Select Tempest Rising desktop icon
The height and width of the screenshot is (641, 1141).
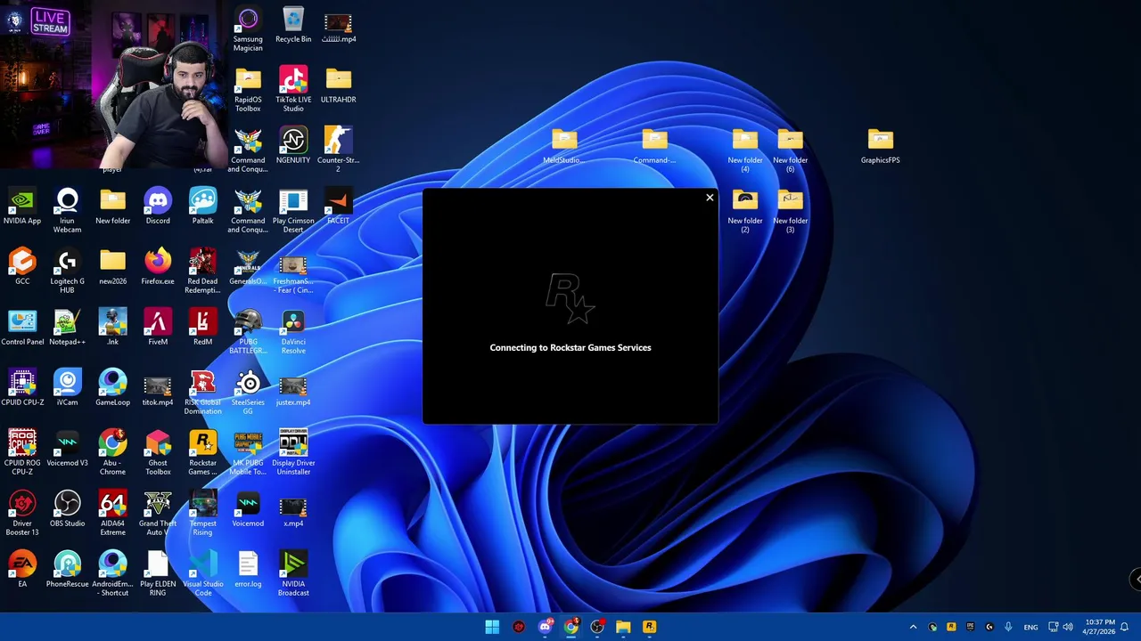202,514
